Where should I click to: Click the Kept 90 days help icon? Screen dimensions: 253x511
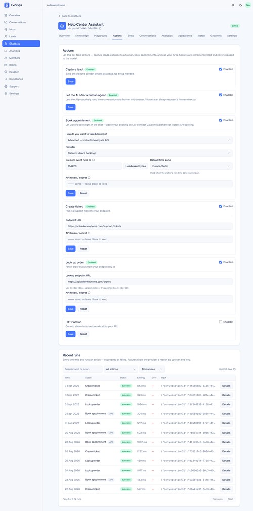[x=234, y=369]
